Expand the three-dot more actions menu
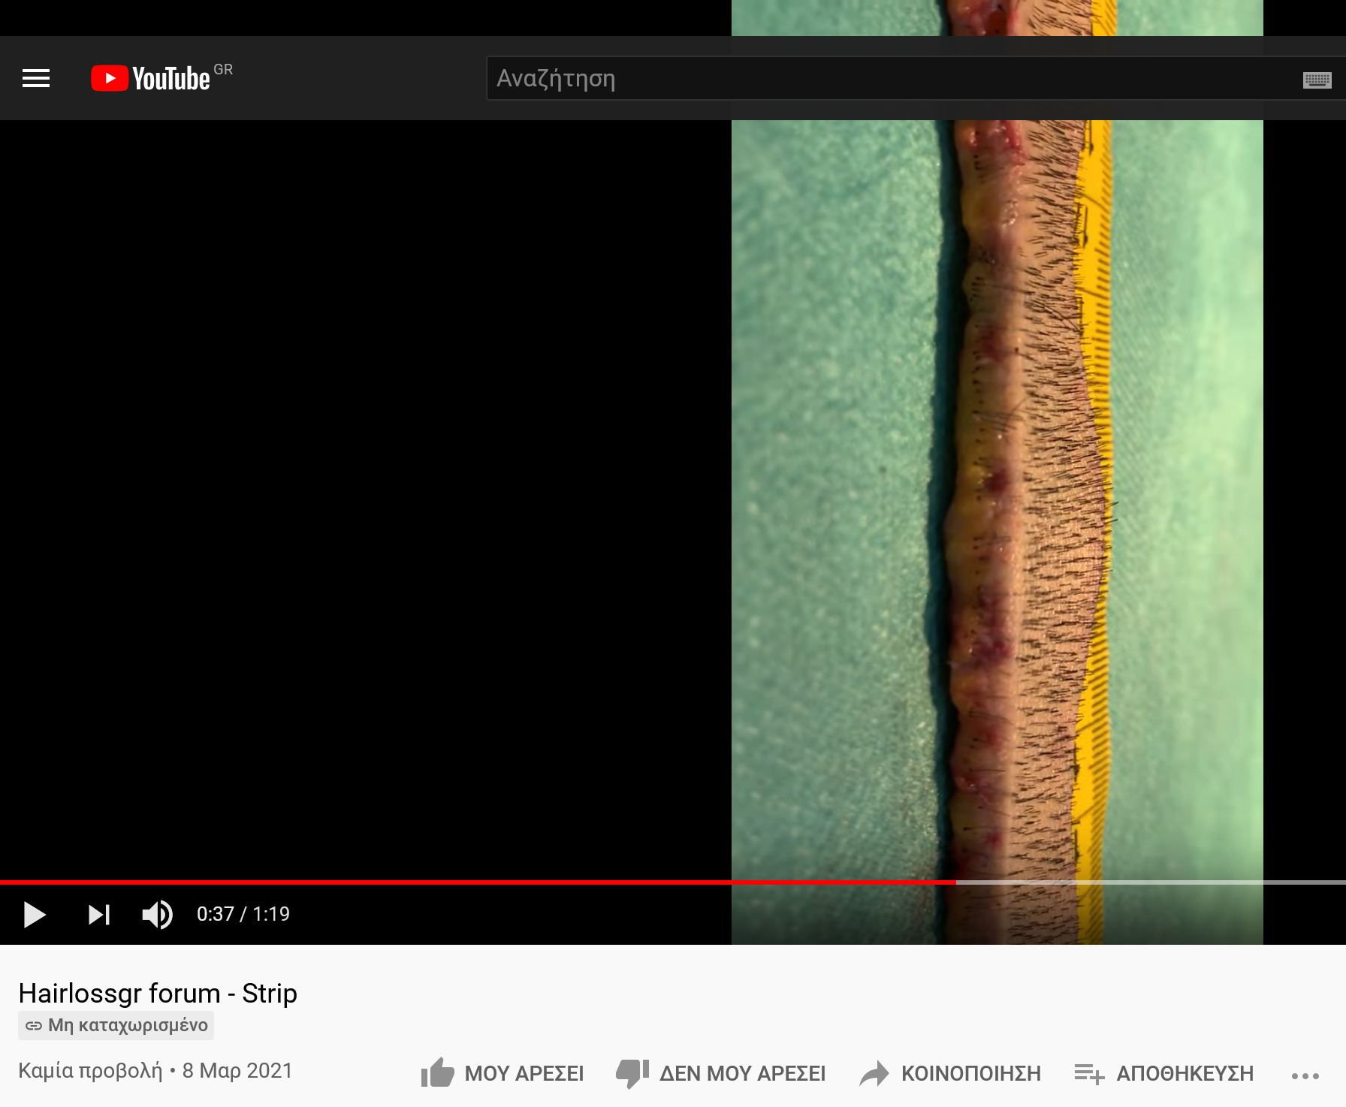Viewport: 1346px width, 1107px height. 1305,1075
